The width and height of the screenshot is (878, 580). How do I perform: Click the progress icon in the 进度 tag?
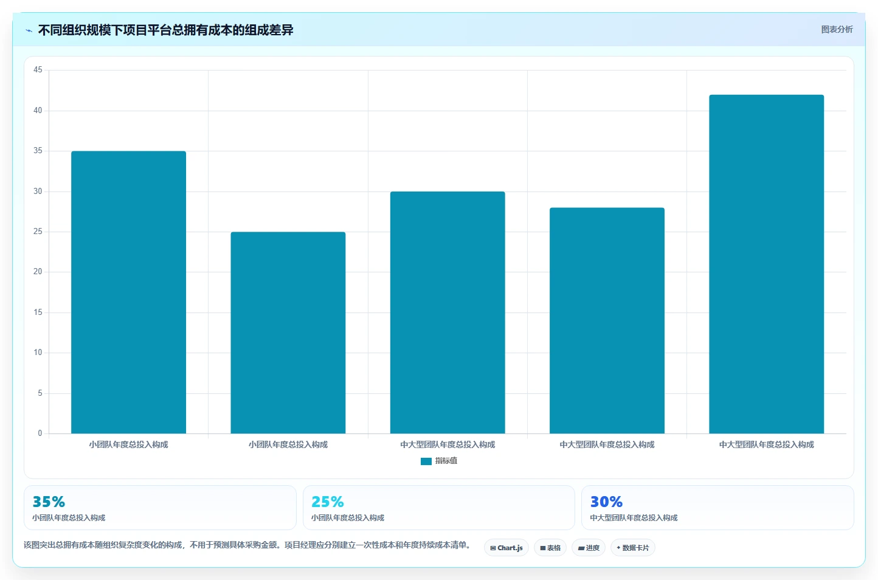pos(581,548)
